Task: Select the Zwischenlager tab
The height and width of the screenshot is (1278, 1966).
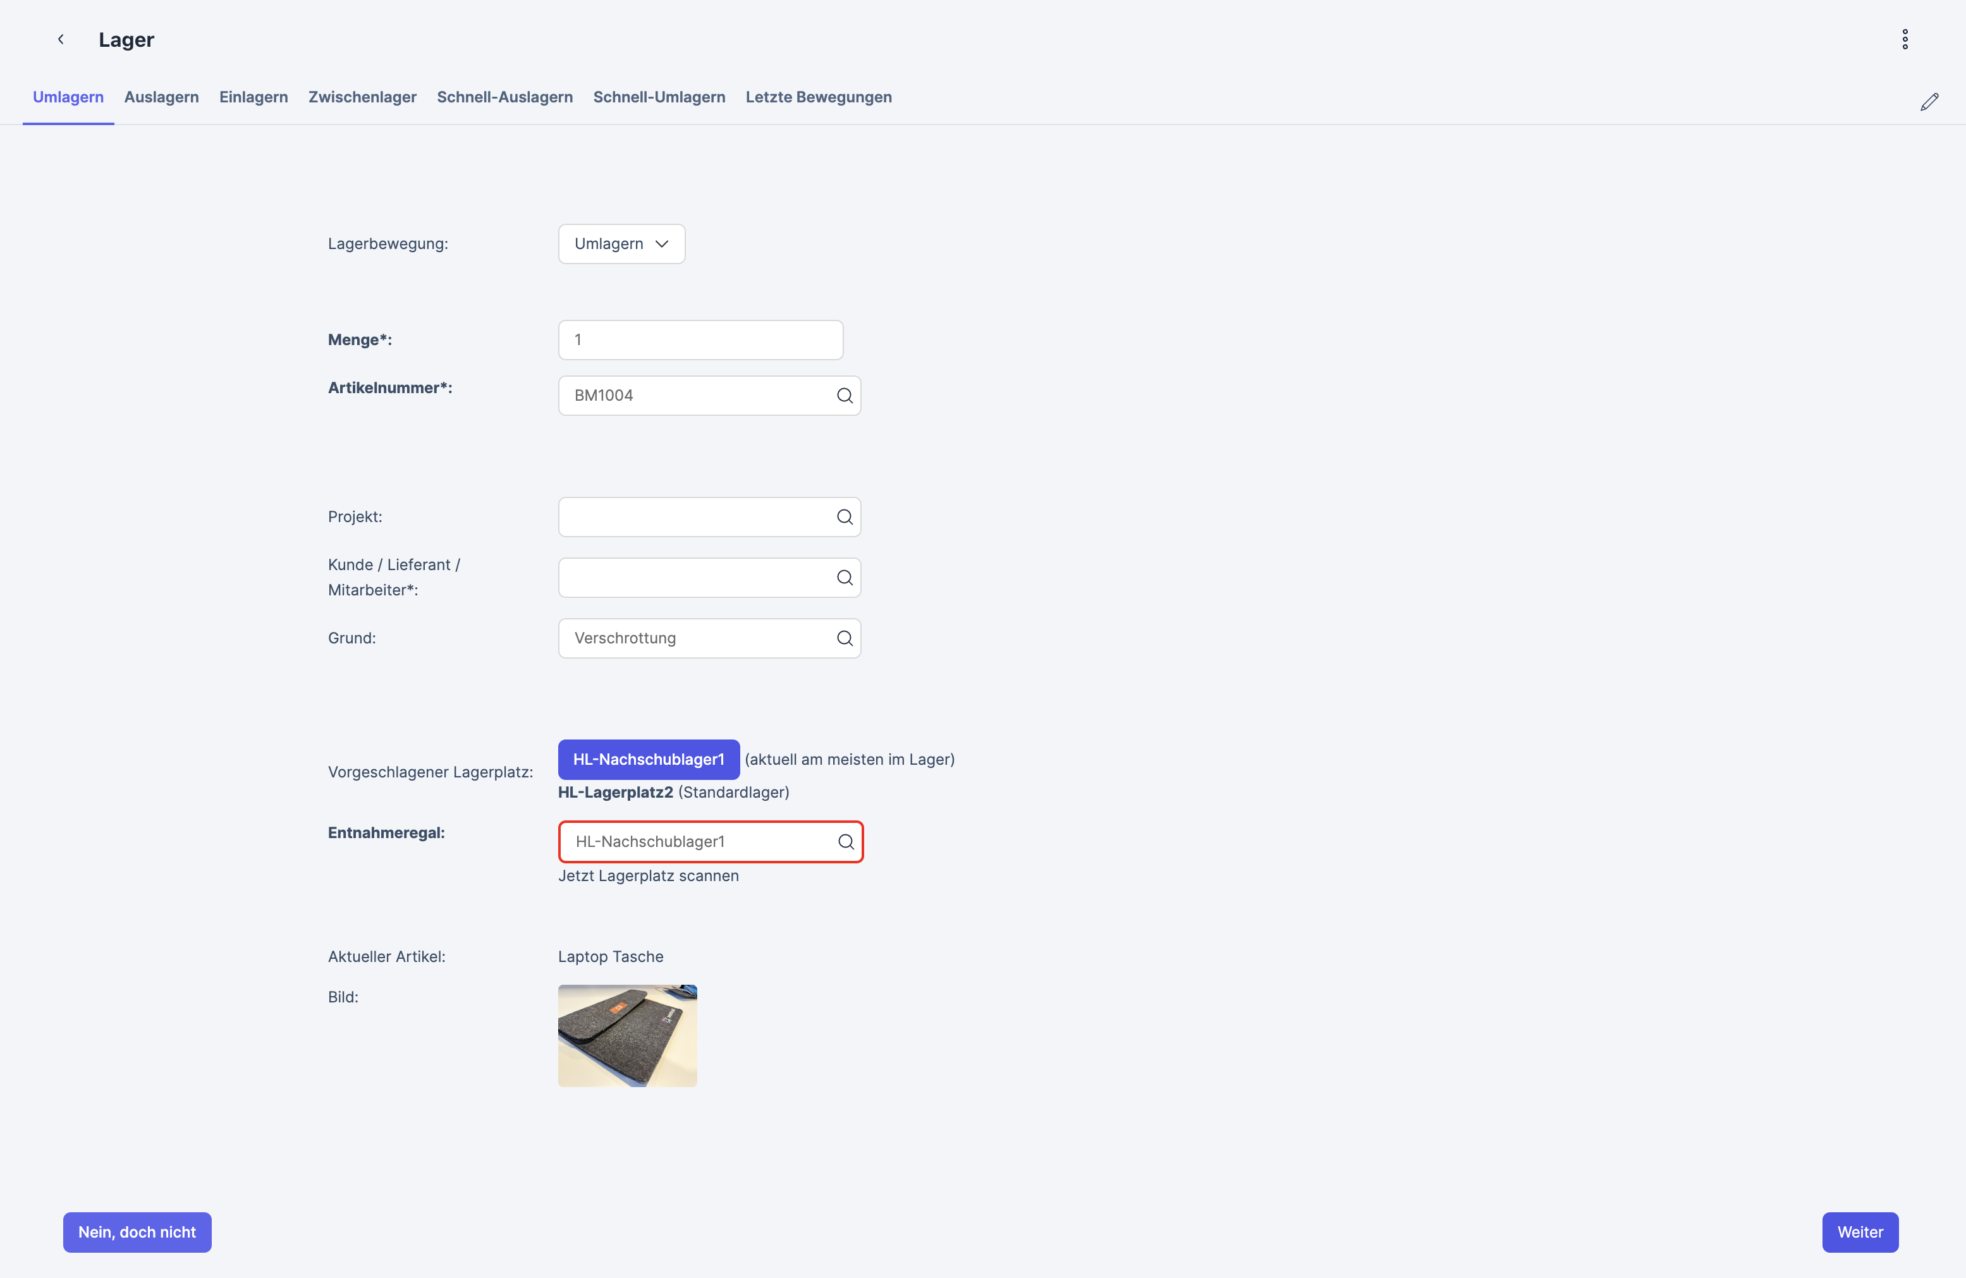Action: pyautogui.click(x=362, y=97)
